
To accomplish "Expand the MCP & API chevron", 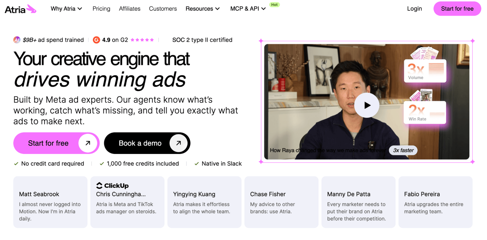I will point(264,9).
